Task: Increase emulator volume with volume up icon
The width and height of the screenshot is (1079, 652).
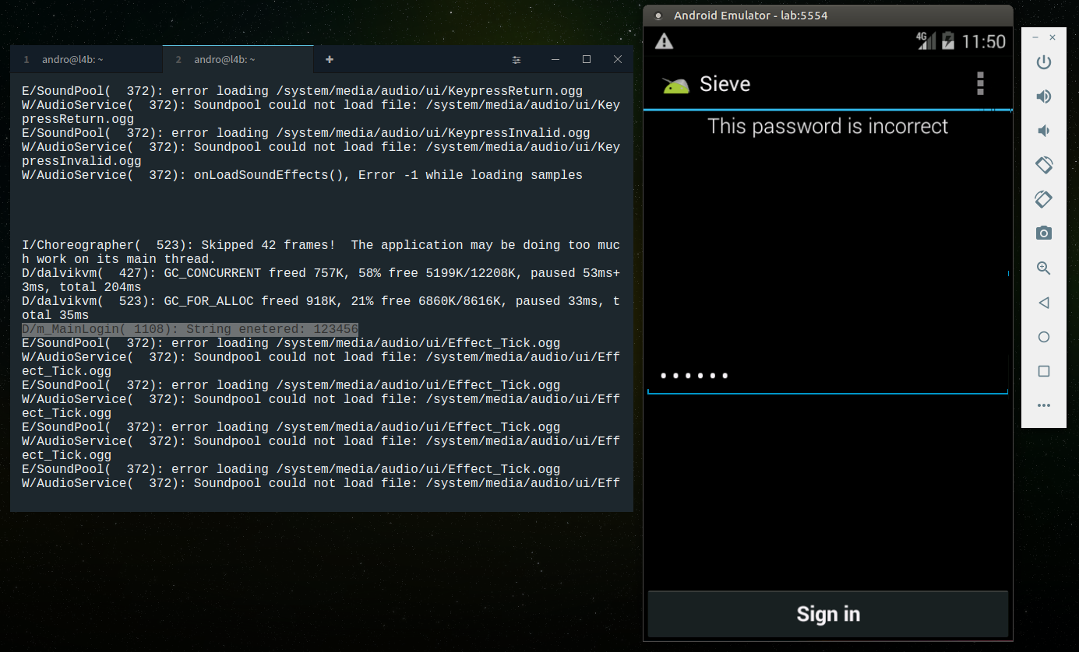Action: click(1044, 96)
